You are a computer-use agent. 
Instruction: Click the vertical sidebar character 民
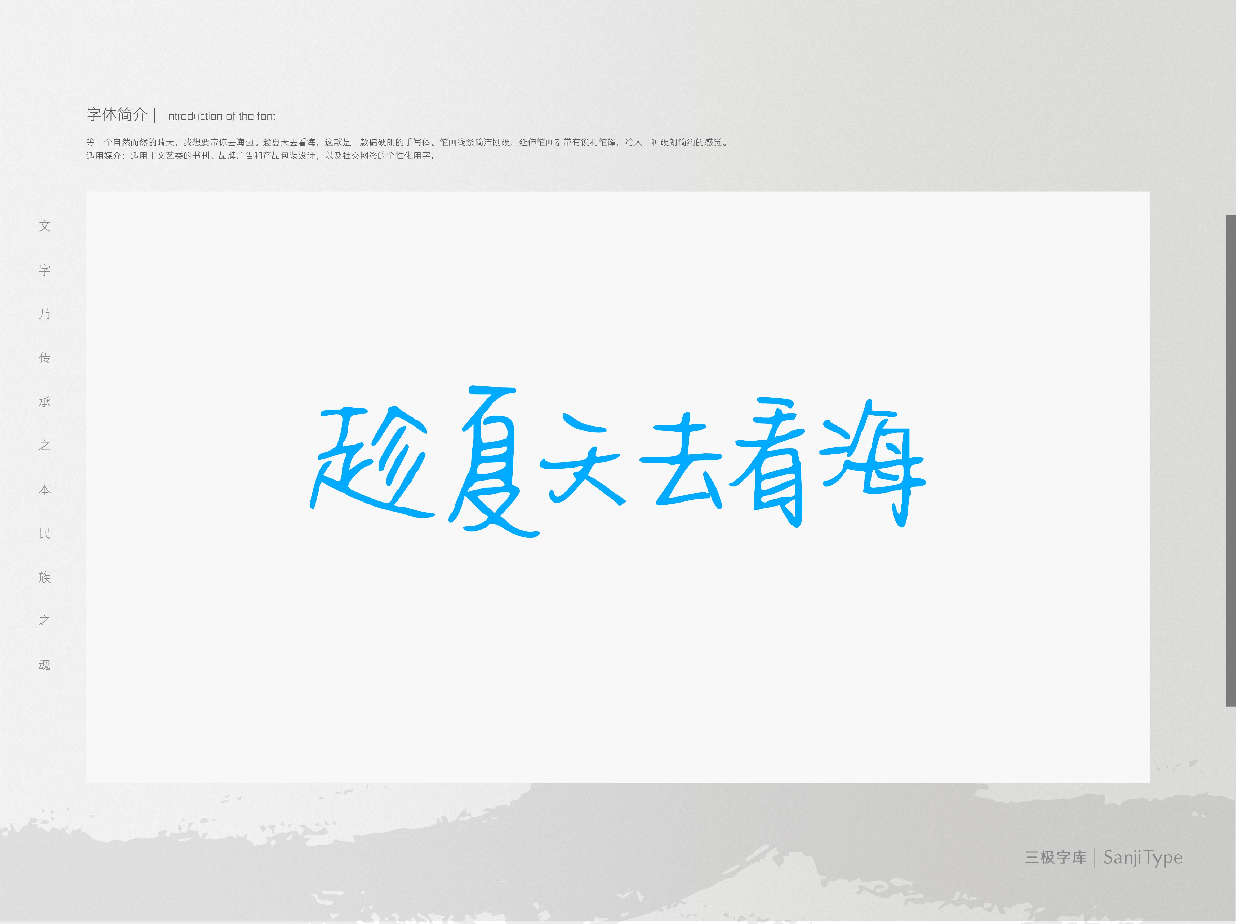(x=45, y=534)
